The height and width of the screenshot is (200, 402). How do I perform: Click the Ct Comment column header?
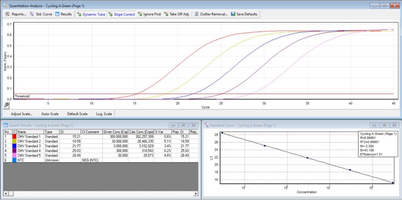91,132
